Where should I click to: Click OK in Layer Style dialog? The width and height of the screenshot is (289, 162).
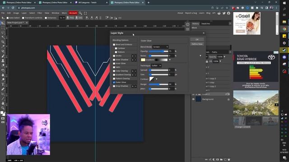[x=197, y=40]
